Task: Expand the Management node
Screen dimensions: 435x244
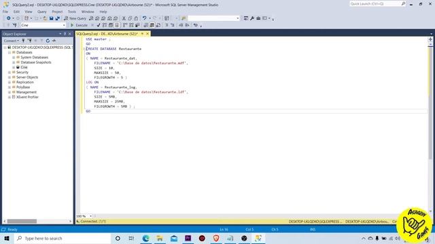Action: tap(10, 92)
